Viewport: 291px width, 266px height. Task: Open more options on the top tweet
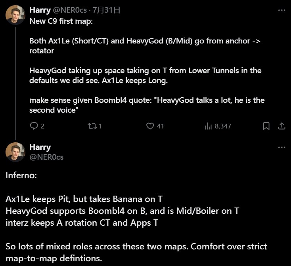coord(281,10)
